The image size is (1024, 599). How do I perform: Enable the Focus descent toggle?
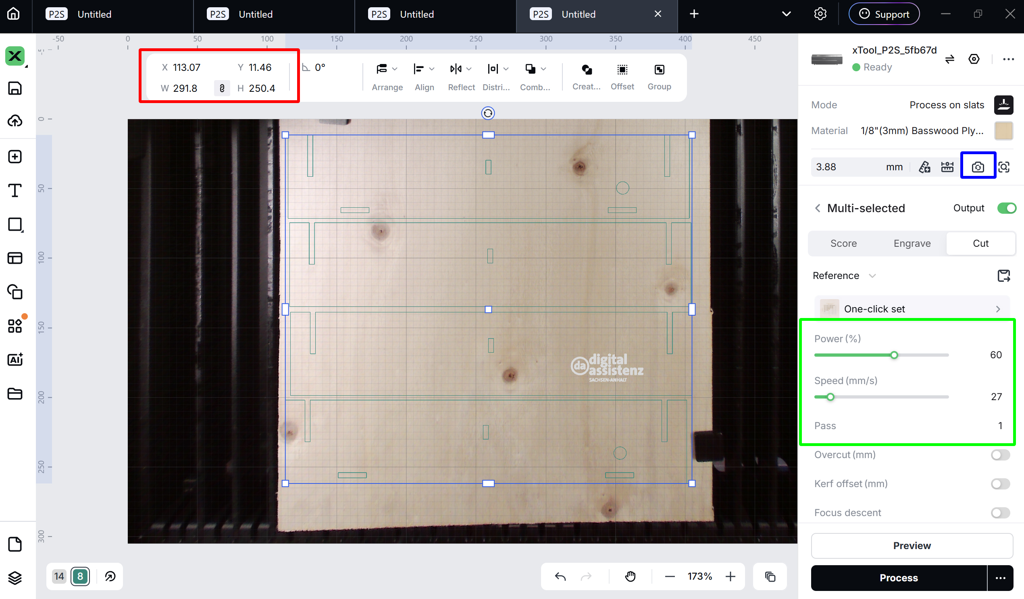click(x=1001, y=513)
